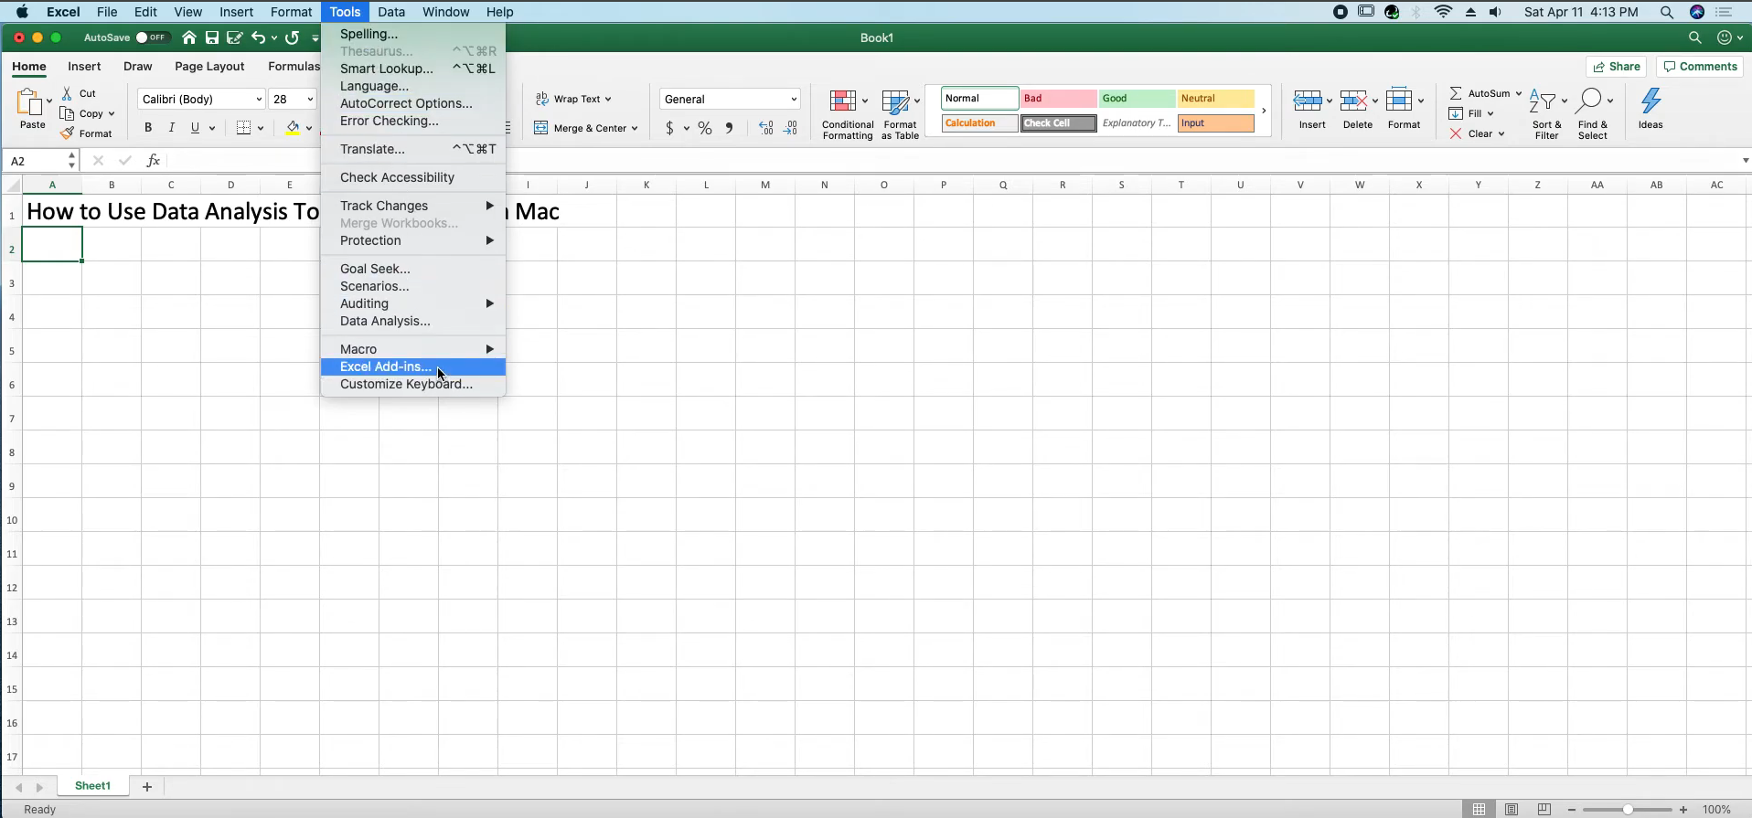Open the font name dropdown

(x=260, y=99)
